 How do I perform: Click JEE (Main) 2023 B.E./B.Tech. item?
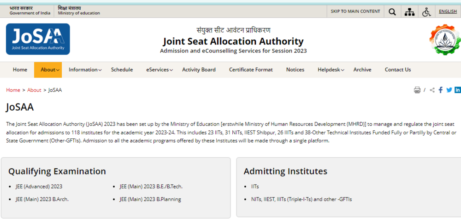pos(151,187)
